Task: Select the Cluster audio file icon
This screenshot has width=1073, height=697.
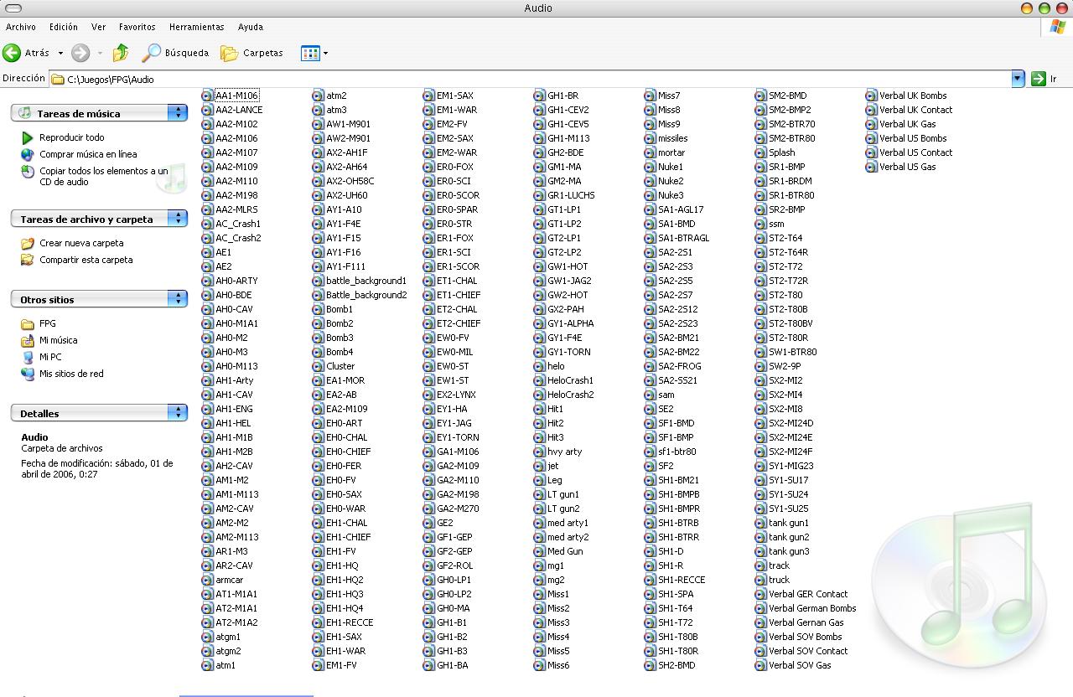Action: tap(318, 366)
